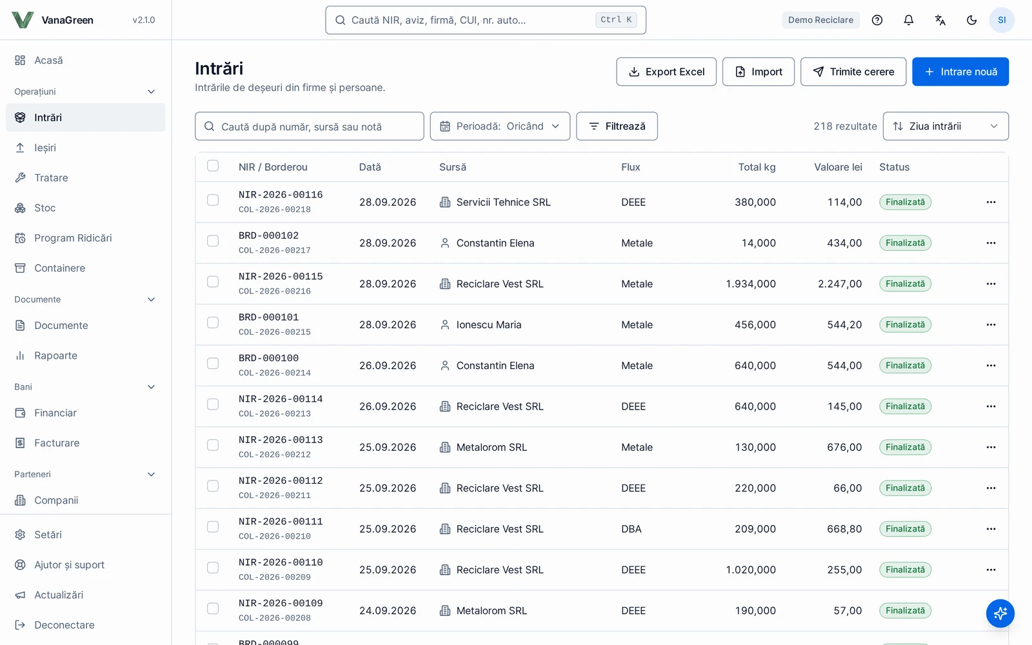This screenshot has height=645, width=1032.
Task: Click the VanaGreen logo
Action: (x=53, y=20)
